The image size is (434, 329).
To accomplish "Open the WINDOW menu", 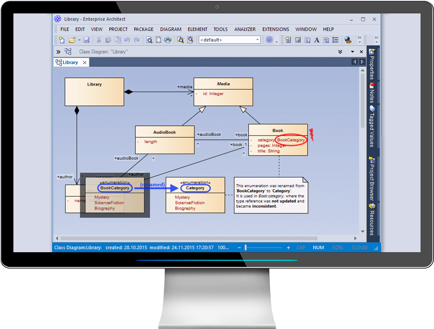I will [x=306, y=29].
